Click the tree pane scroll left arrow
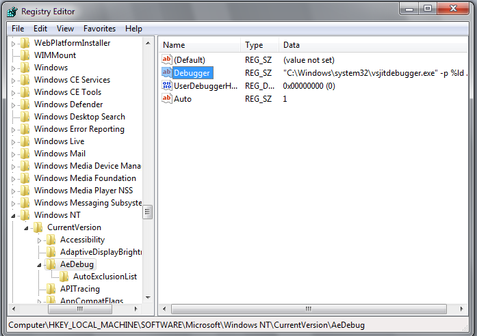The width and height of the screenshot is (477, 336). click(14, 309)
